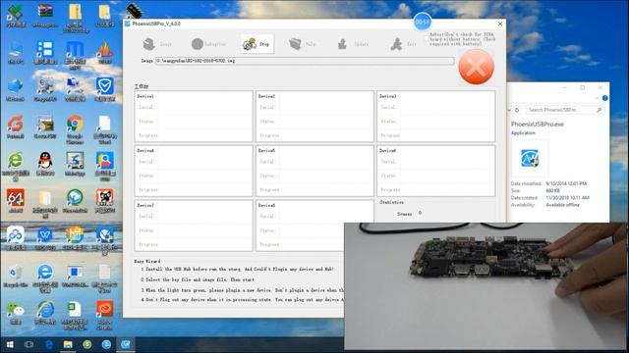Open the Internet Explorer desktop shortcut
Image resolution: width=629 pixels, height=353 pixels.
click(x=45, y=313)
